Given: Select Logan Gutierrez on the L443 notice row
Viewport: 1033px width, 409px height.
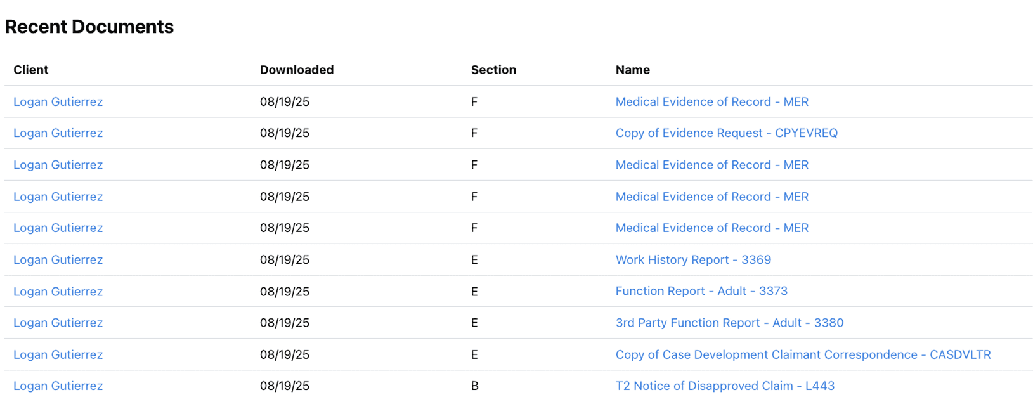Looking at the screenshot, I should [x=58, y=386].
